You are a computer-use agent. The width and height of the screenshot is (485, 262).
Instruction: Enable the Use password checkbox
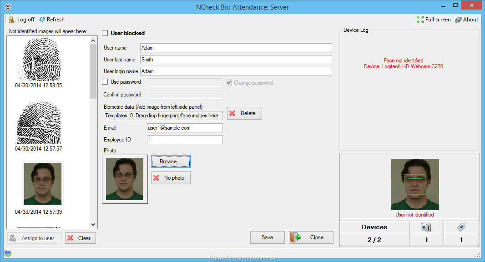[105, 82]
